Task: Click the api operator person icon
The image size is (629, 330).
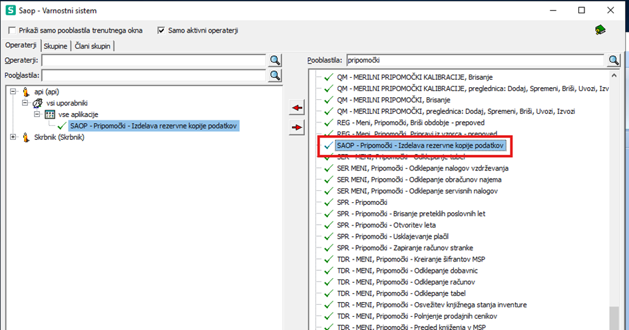Action: pyautogui.click(x=26, y=92)
